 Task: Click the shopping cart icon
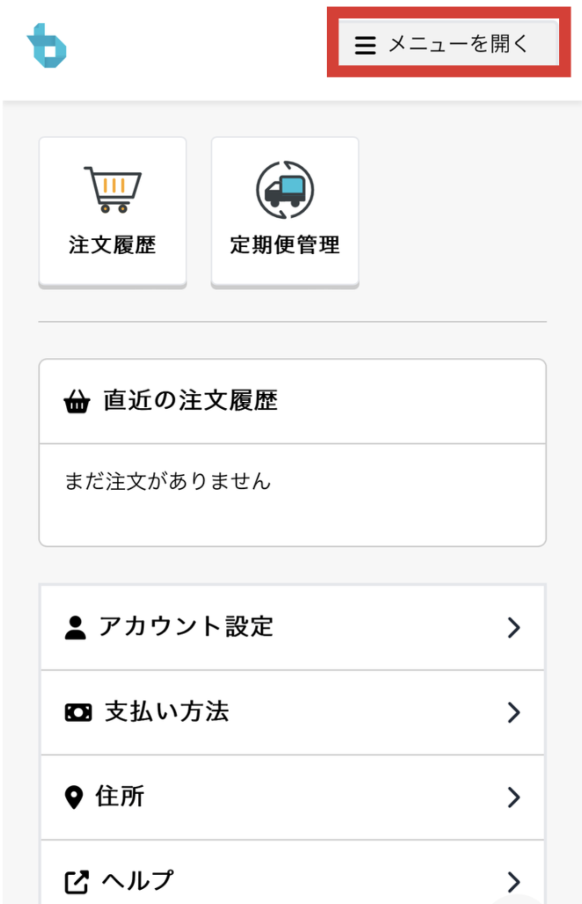point(113,190)
